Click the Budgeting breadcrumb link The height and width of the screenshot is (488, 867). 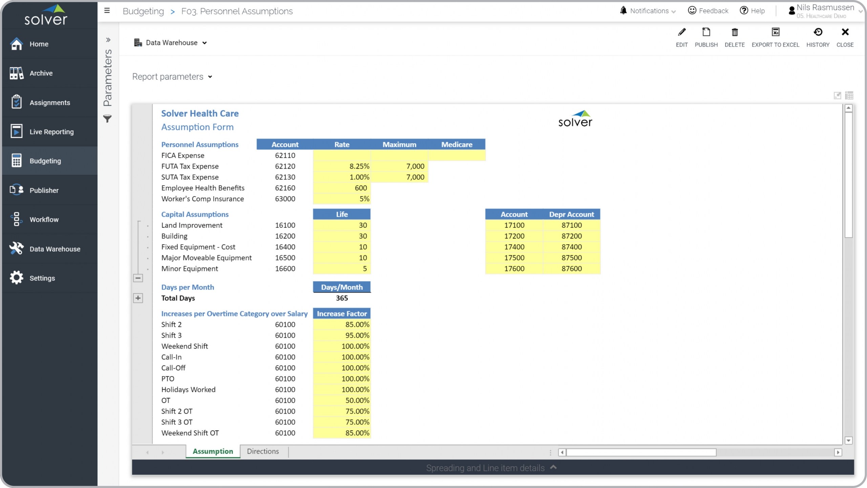143,11
